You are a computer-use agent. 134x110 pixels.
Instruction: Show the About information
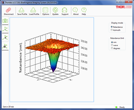76,11
